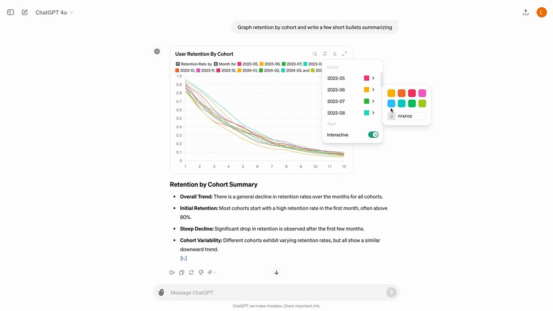Click the paperclip attach file icon
Image resolution: width=553 pixels, height=311 pixels.
[161, 293]
